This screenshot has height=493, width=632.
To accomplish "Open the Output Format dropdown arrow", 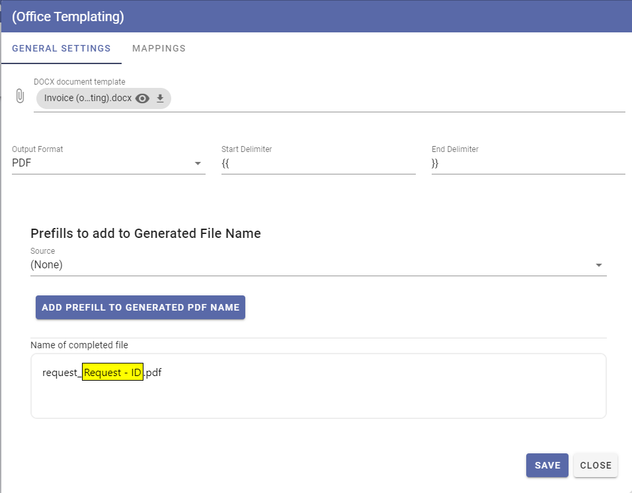I will click(198, 163).
